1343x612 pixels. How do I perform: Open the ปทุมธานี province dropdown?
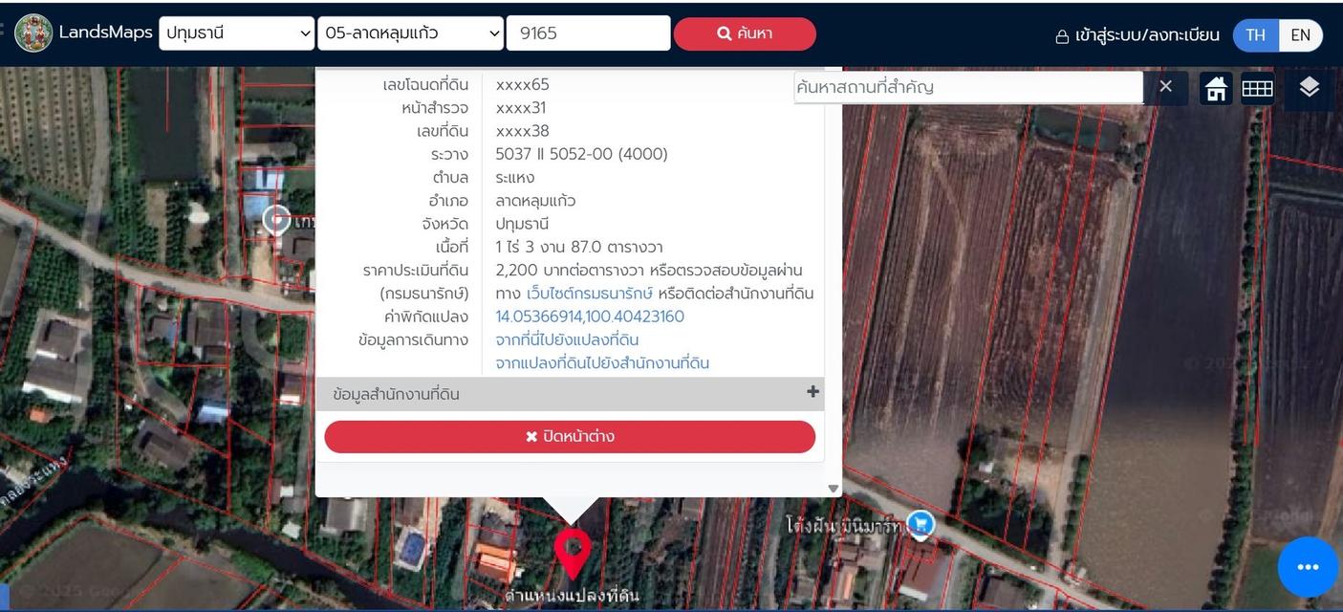[x=236, y=33]
